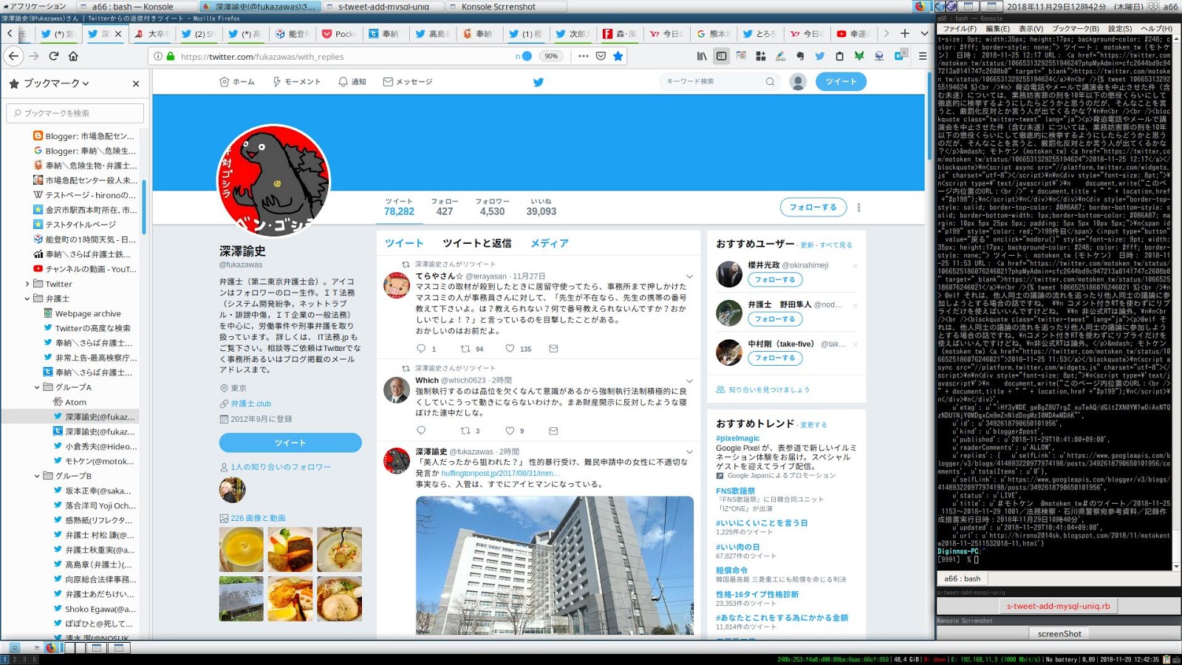
Task: Like the Which tweet with 9 likes
Action: click(x=510, y=431)
